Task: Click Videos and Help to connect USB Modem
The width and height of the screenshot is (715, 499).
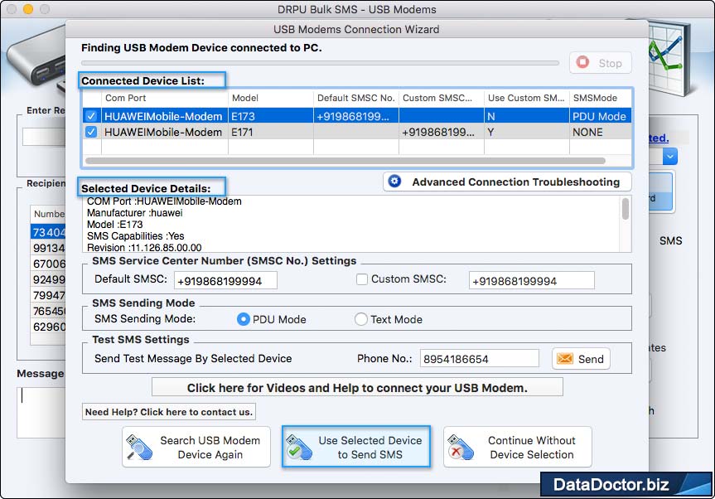Action: click(357, 388)
